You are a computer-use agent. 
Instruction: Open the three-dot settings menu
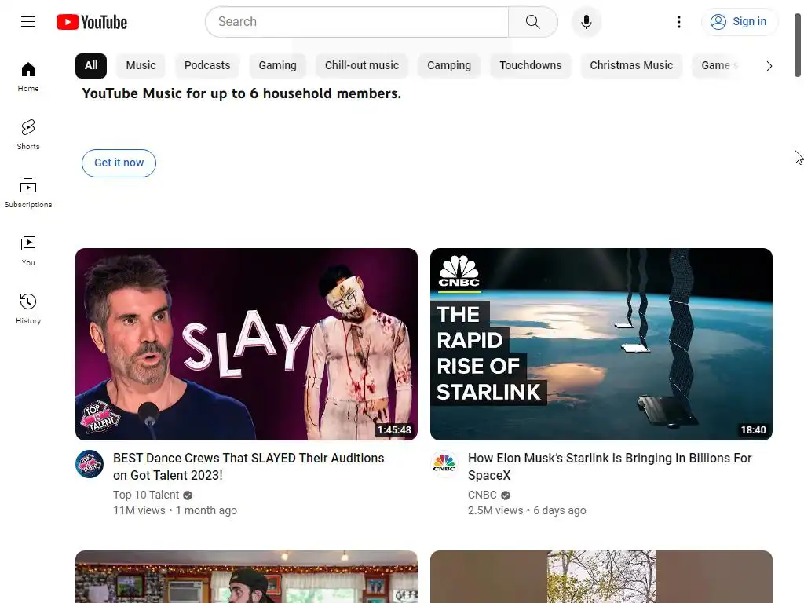click(679, 21)
